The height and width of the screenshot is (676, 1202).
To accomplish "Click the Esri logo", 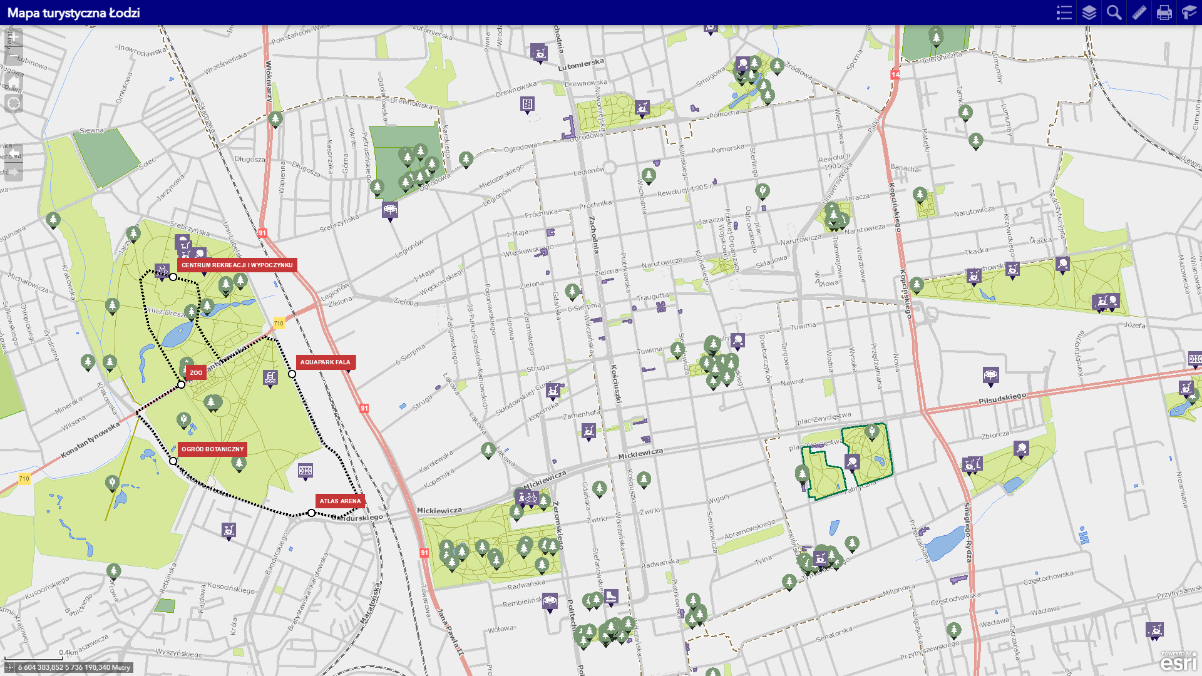I will point(1178,662).
